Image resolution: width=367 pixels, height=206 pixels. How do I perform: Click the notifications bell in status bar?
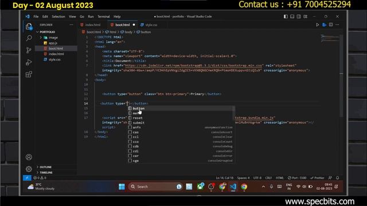pos(338,178)
